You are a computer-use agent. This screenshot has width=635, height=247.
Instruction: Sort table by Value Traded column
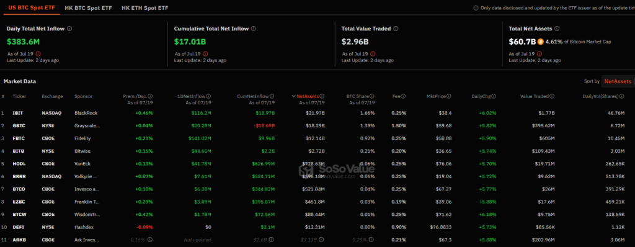click(535, 97)
